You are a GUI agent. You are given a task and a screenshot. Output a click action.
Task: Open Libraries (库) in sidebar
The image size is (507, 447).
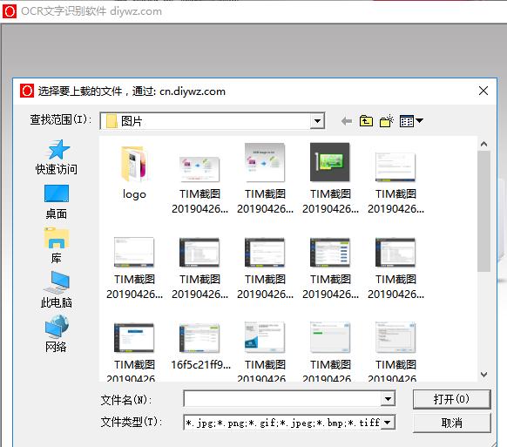pos(57,246)
